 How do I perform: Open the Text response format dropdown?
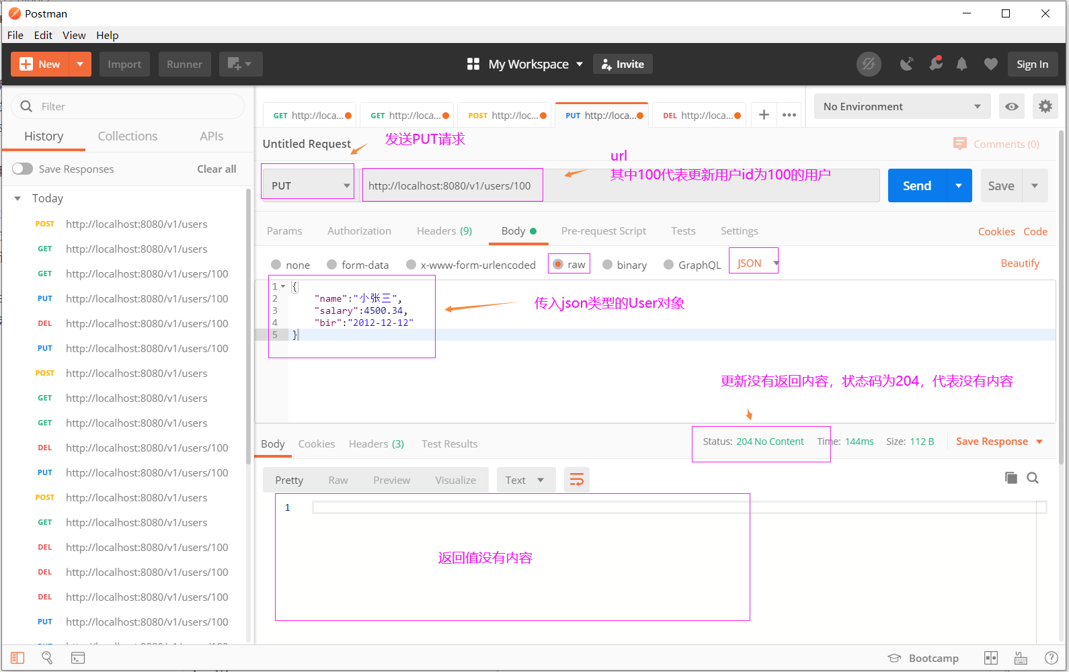click(x=526, y=480)
